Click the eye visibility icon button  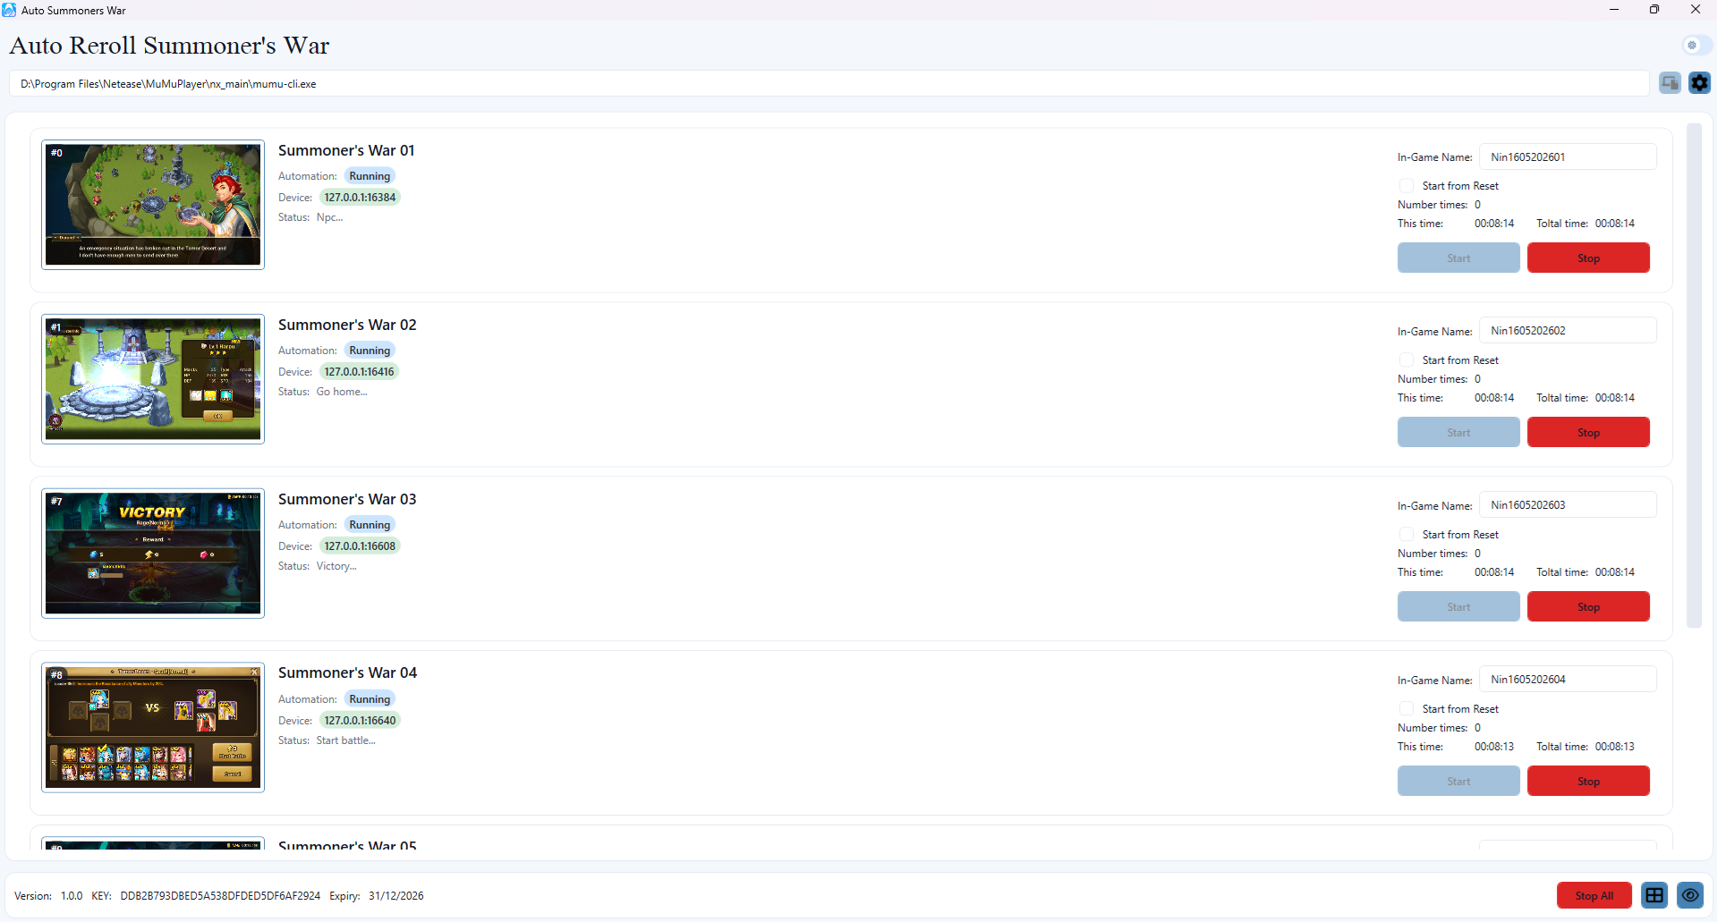(x=1690, y=895)
